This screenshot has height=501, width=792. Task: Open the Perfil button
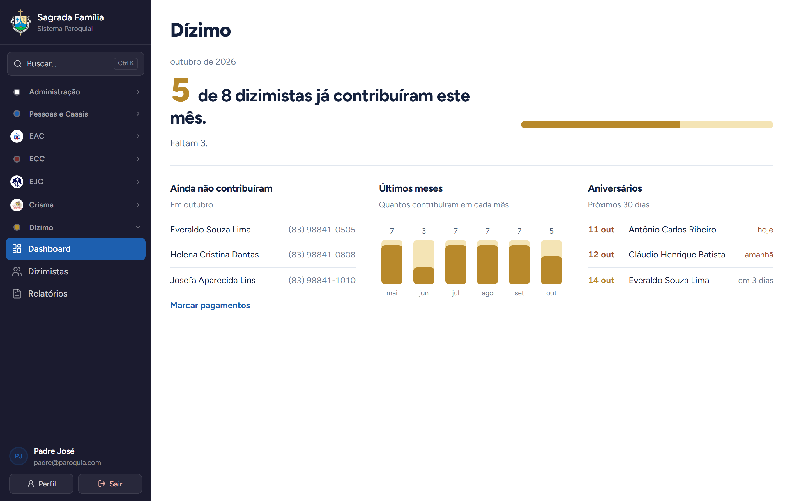tap(41, 484)
